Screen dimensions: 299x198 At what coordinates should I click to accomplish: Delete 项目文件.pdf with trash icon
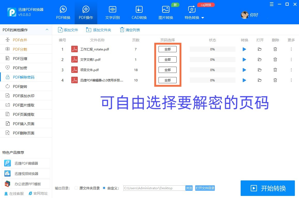[275, 70]
